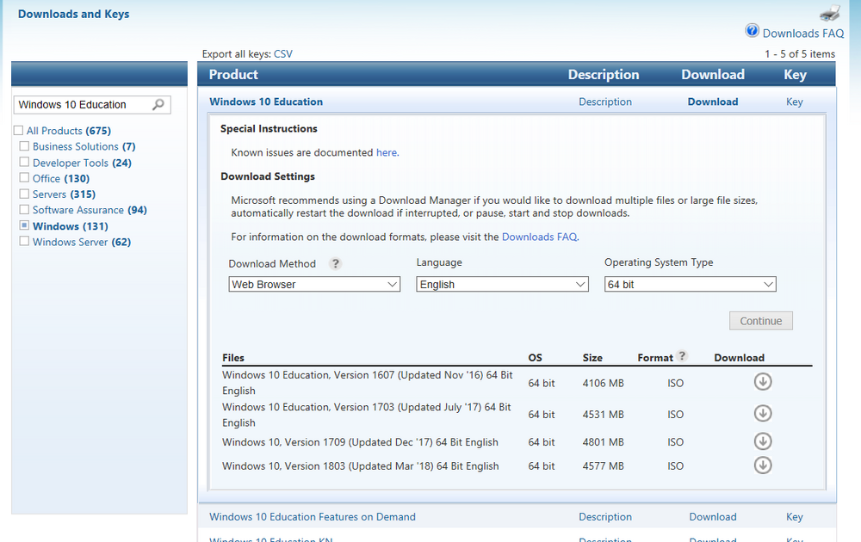Open Downloads FAQ link in Download Settings

pos(540,237)
